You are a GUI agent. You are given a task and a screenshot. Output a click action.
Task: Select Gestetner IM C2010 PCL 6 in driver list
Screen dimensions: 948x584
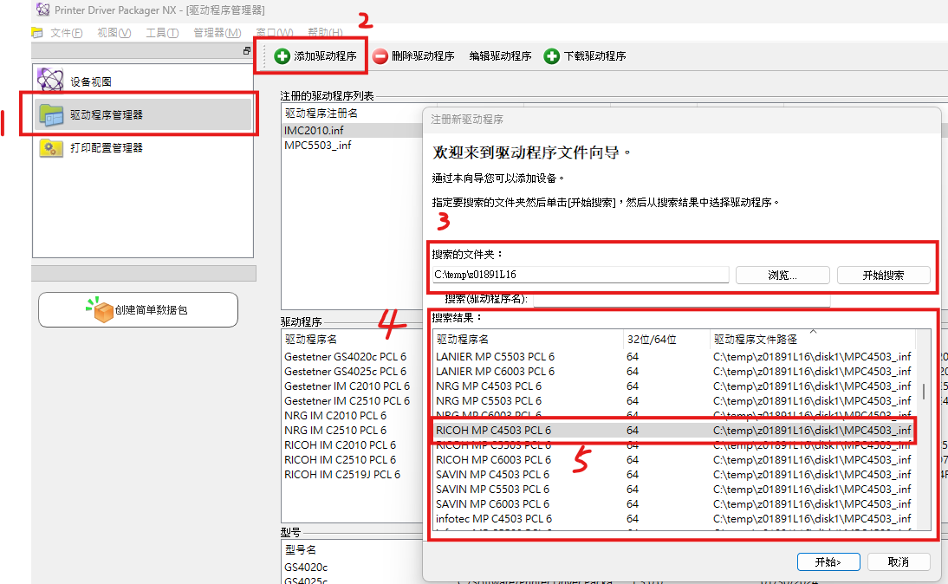click(x=353, y=386)
